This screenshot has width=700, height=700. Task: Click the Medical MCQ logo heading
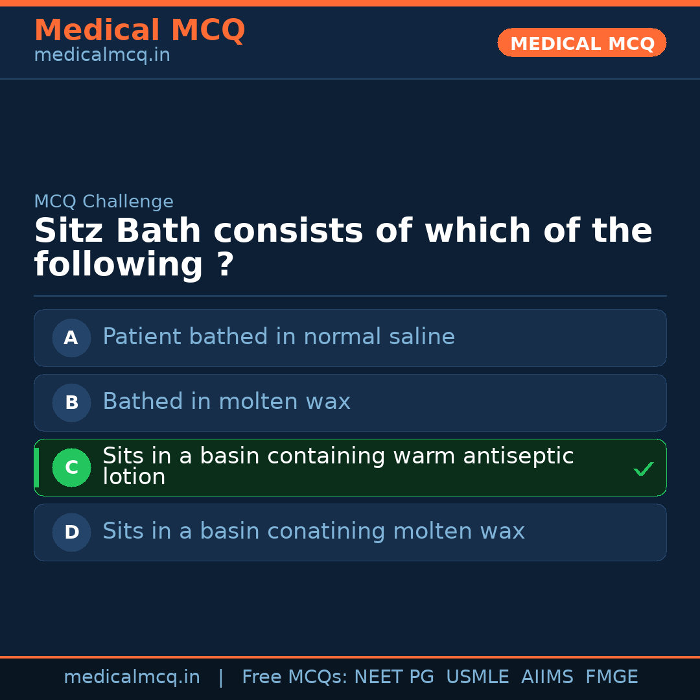[139, 30]
